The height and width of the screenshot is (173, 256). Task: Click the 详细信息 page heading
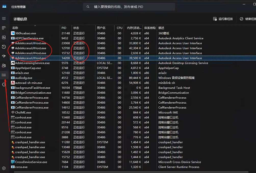pyautogui.click(x=20, y=19)
